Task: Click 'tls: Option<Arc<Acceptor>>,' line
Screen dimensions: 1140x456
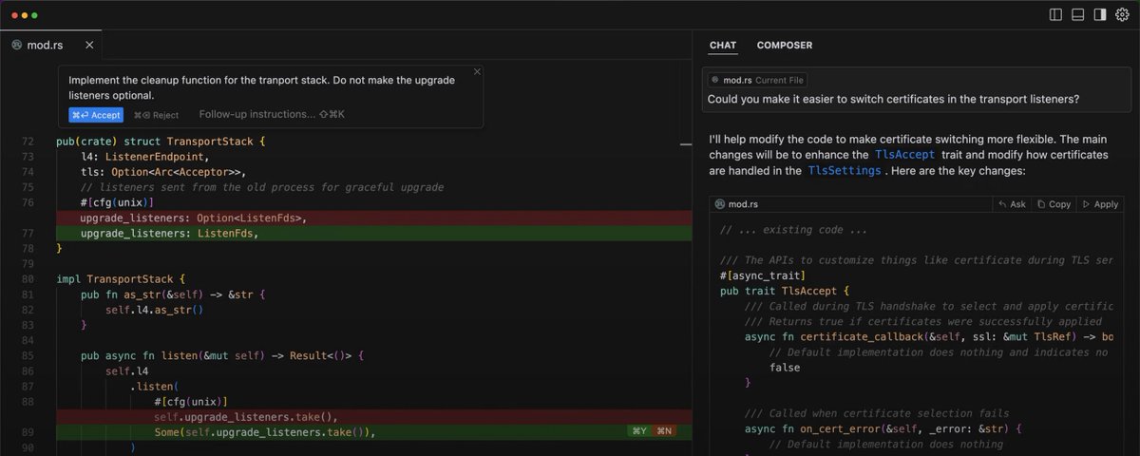Action: click(163, 172)
